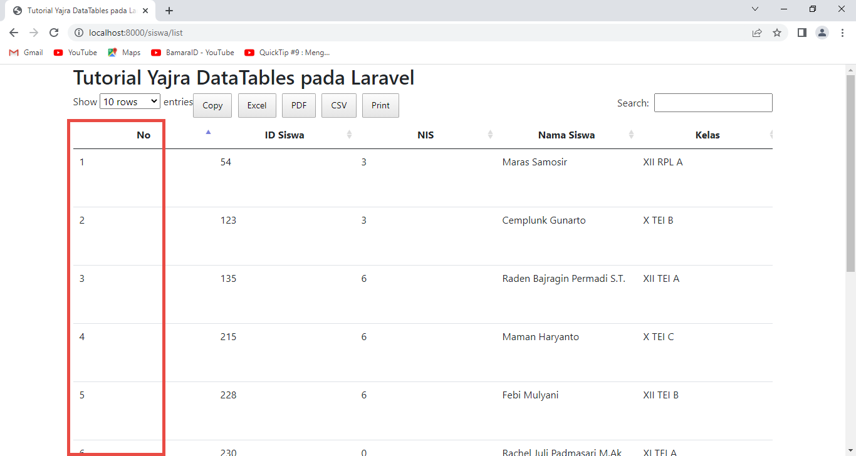Sort table by No column arrow
Image resolution: width=856 pixels, height=456 pixels.
click(x=209, y=132)
